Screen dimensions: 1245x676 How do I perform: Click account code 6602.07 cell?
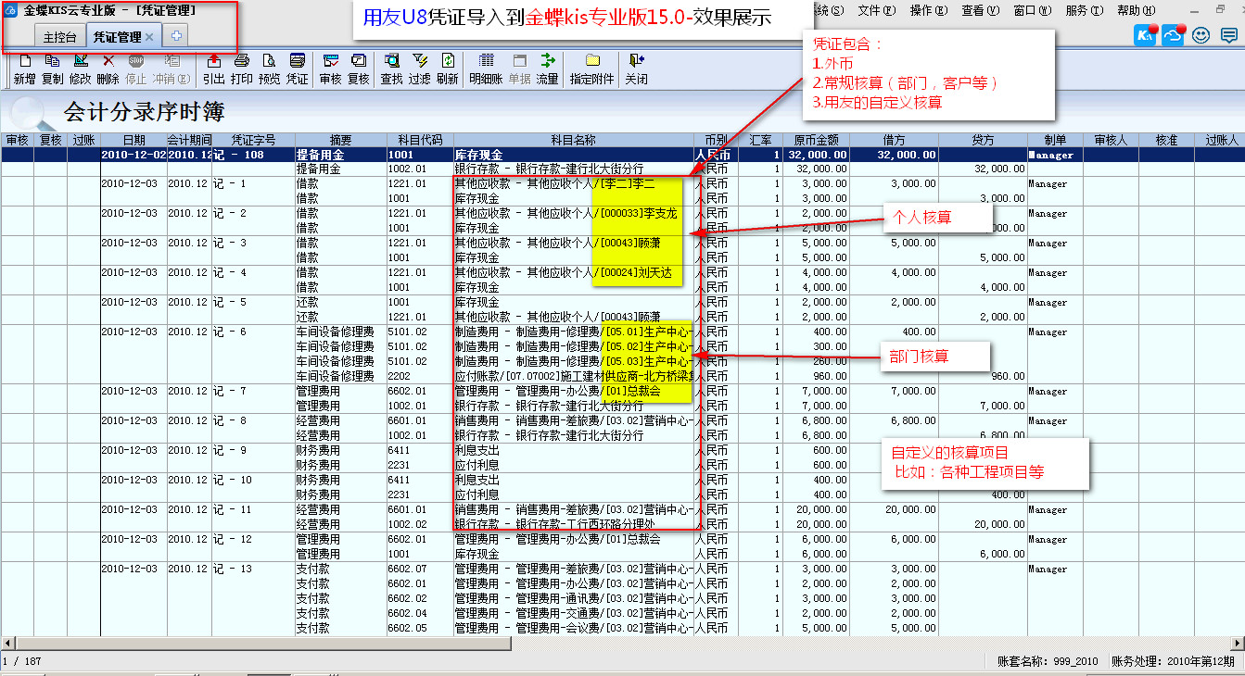point(420,569)
